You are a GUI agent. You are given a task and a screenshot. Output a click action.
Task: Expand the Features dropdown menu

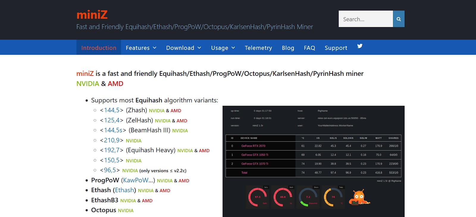coord(141,48)
